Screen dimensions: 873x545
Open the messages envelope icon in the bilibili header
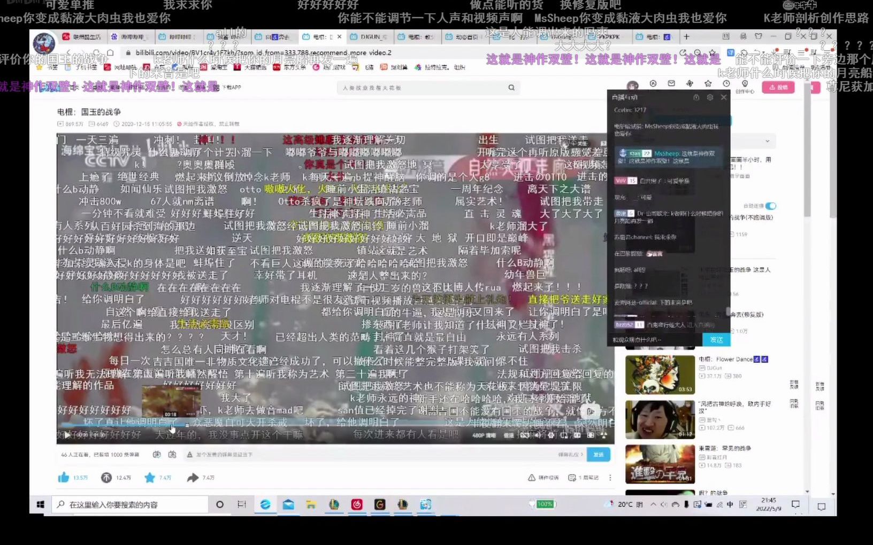click(671, 83)
